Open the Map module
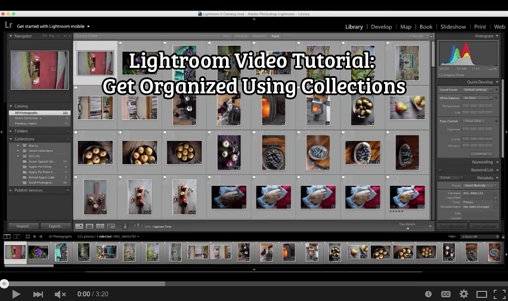 (x=405, y=27)
